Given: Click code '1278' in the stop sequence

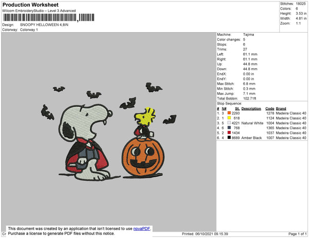Looking at the screenshot, I should coord(270,113).
